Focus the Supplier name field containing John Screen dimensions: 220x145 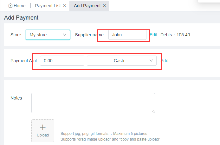(x=127, y=35)
